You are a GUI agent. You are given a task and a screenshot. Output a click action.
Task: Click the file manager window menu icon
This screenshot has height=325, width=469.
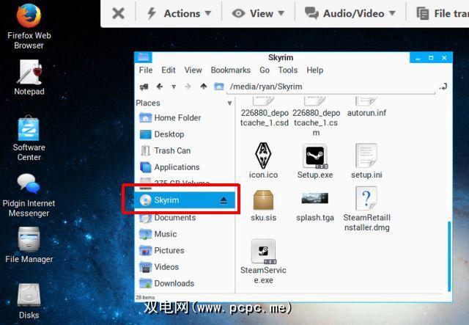pos(144,57)
